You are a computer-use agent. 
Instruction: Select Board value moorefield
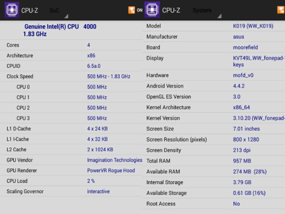(x=246, y=48)
